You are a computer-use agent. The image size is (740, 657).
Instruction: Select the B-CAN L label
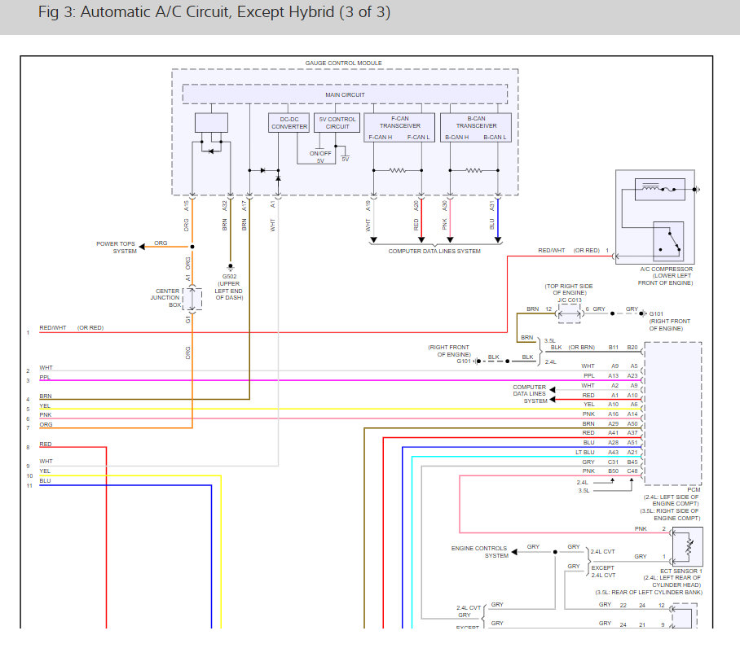click(495, 137)
